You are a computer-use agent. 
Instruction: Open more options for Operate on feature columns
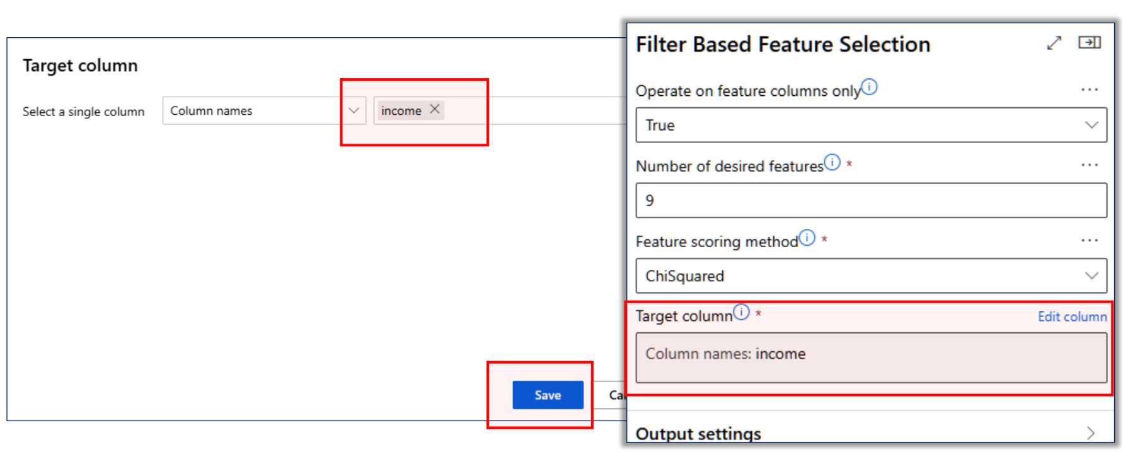coord(1090,90)
